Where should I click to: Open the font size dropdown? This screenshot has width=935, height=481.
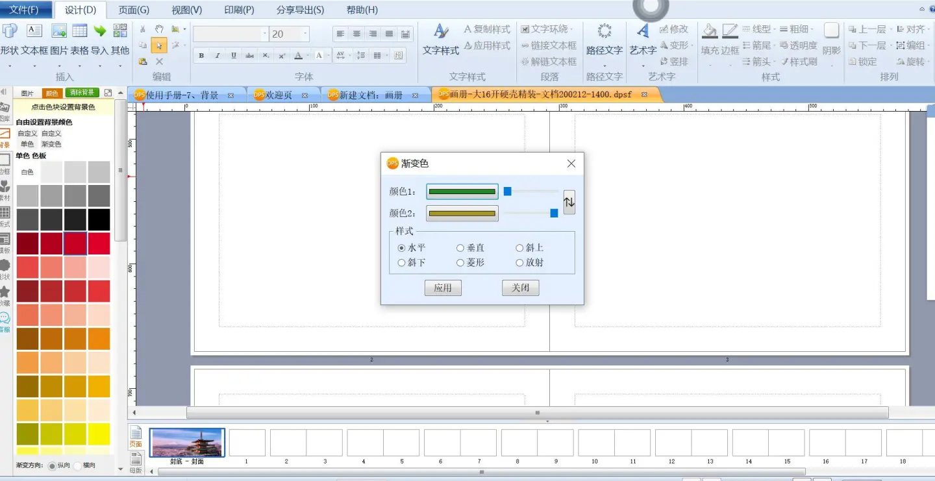tap(306, 34)
